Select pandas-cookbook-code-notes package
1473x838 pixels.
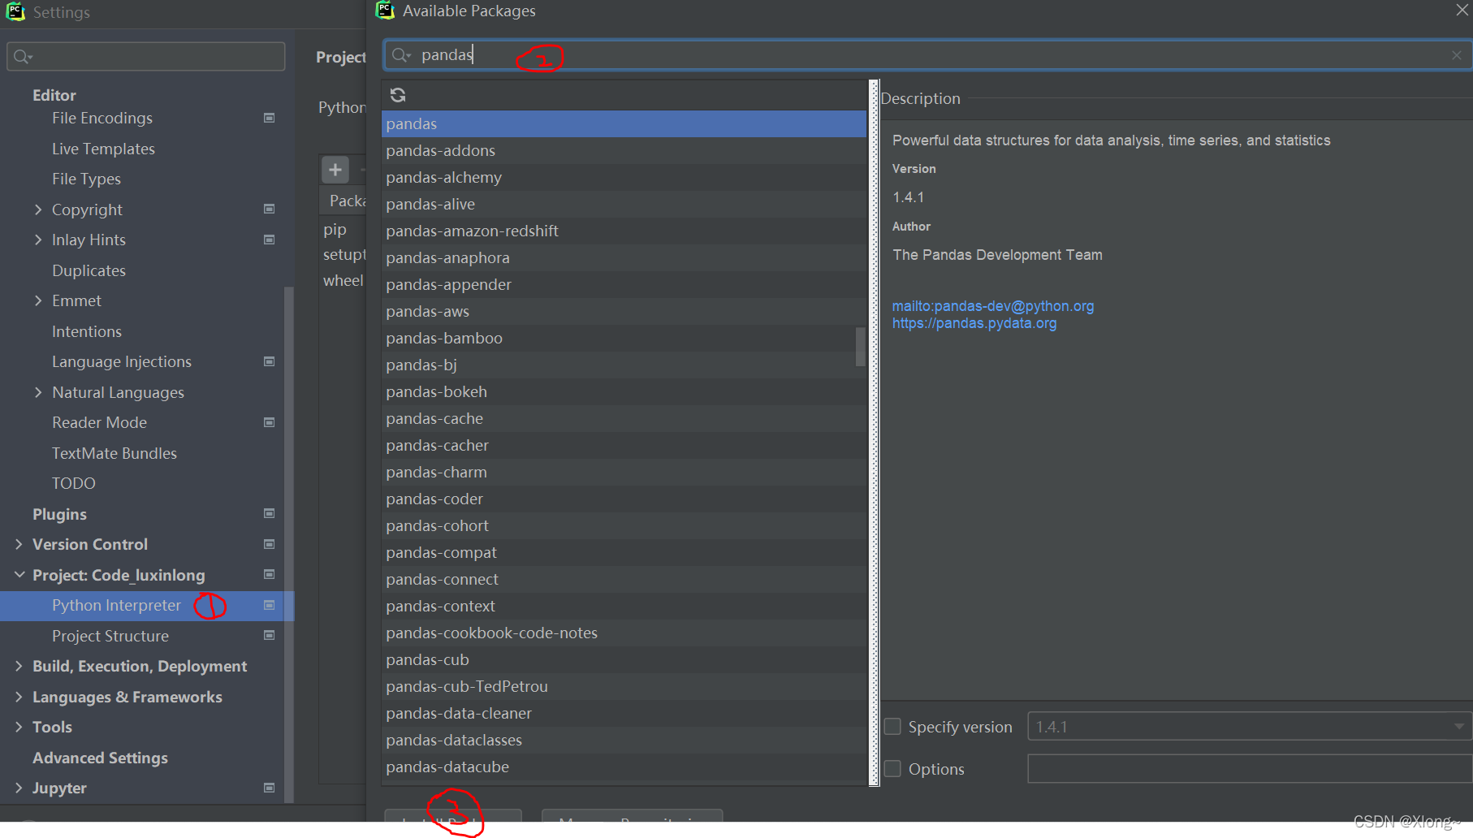click(x=624, y=633)
